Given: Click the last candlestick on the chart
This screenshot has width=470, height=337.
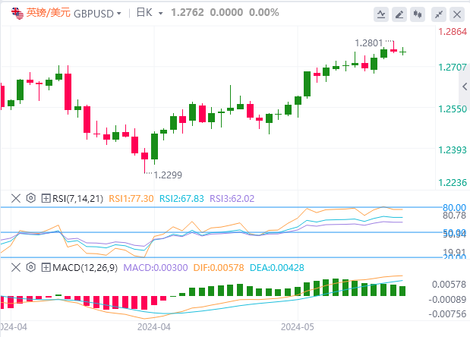Looking at the screenshot, I should pyautogui.click(x=403, y=52).
